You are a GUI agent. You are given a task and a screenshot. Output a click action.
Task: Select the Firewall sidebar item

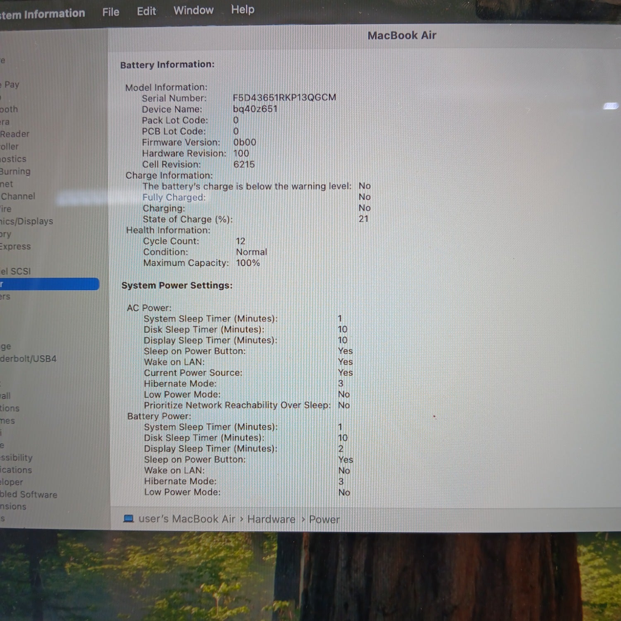click(x=5, y=396)
